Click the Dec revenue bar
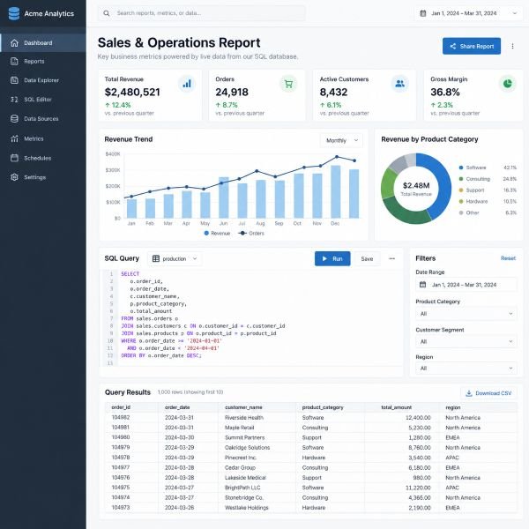Viewport: 529px width, 529px height. pos(335,191)
